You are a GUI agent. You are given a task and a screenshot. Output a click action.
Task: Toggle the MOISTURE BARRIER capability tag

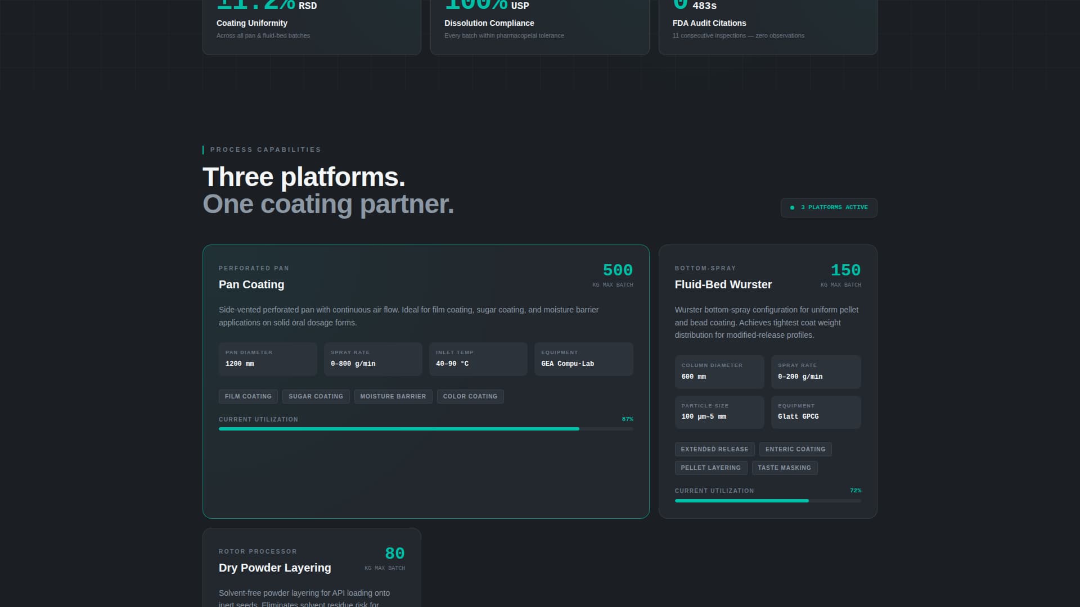393,396
